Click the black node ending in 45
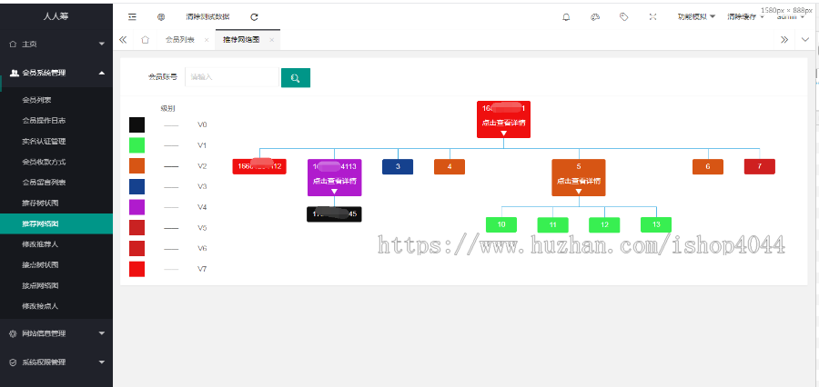Screen dimensions: 819x387 point(334,214)
